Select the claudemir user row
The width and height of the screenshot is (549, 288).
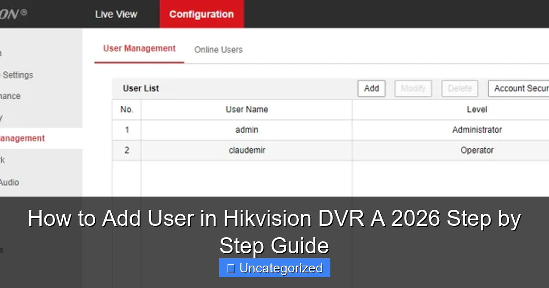247,150
